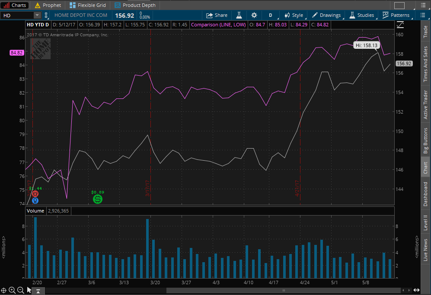Select the crosshair pan tool icon
Screen dimensions: 431x295
[x=3, y=290]
